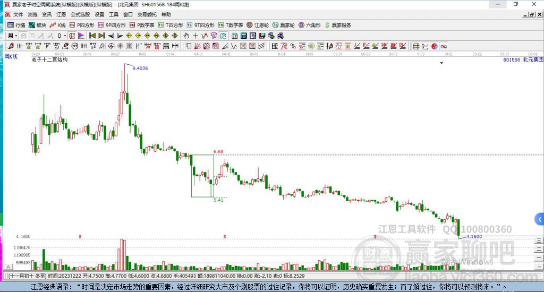This screenshot has height=292, width=544.
Task: Open the 交易委托 menu
Action: pos(147,14)
